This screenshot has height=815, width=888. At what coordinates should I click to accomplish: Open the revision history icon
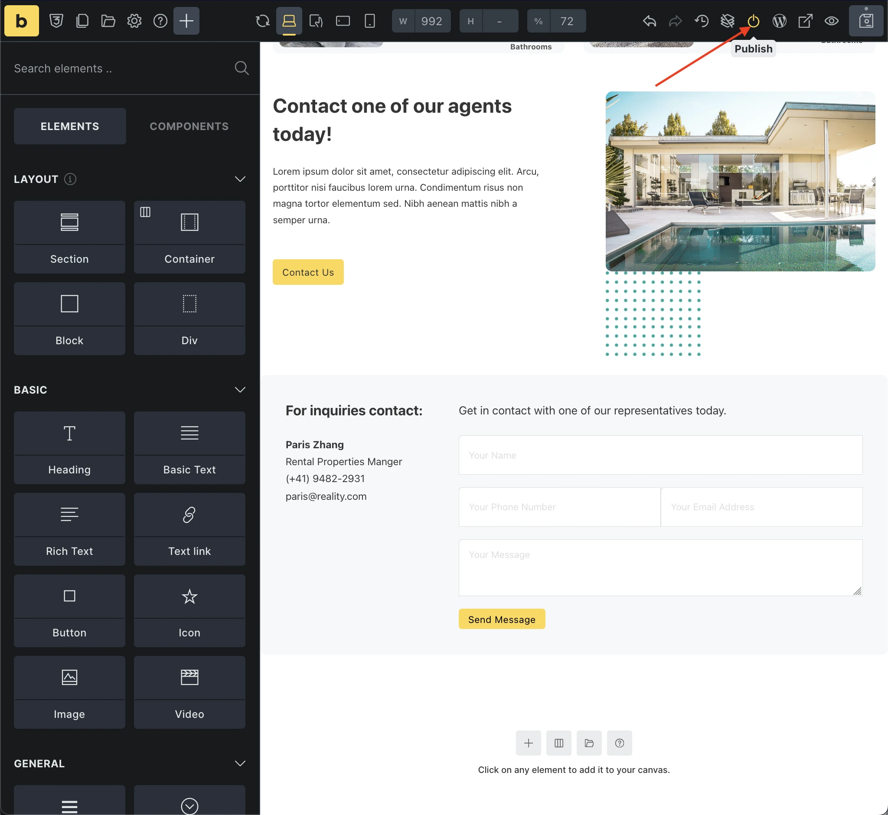(701, 21)
